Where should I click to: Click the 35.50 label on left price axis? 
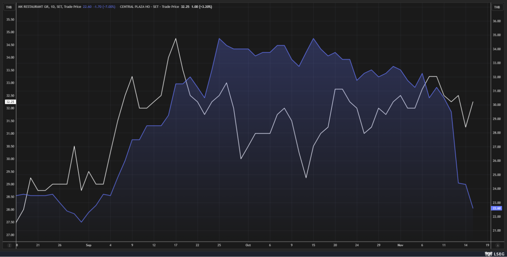pos(10,19)
